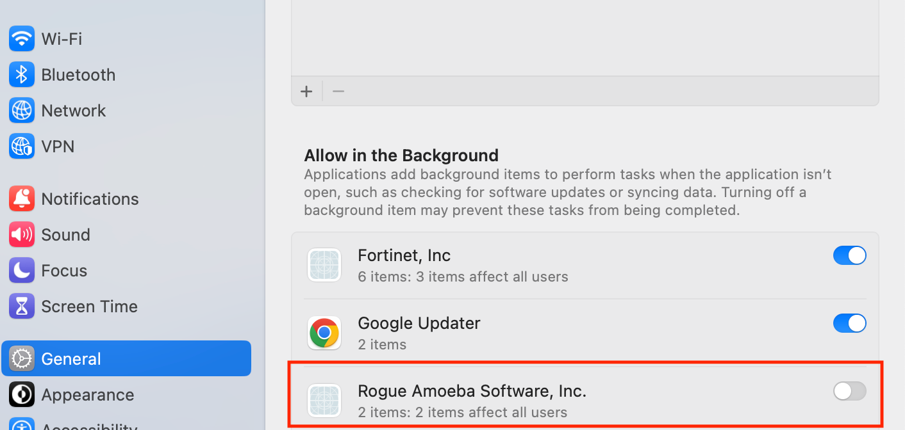This screenshot has width=905, height=430.
Task: Switch to Appearance settings
Action: 126,395
